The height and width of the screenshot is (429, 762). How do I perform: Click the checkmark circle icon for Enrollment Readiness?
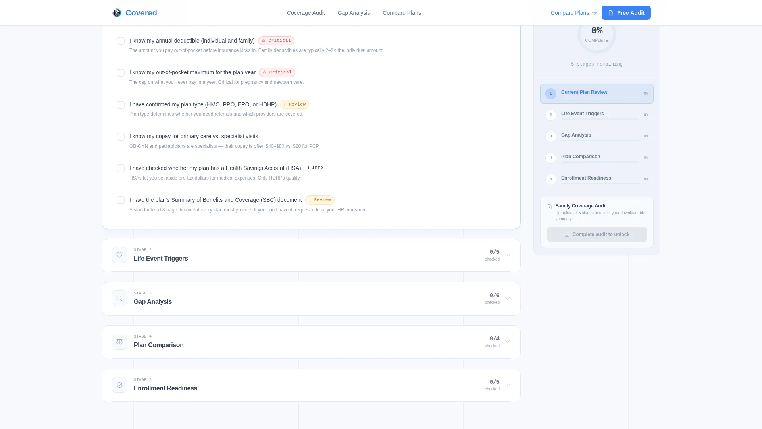119,385
